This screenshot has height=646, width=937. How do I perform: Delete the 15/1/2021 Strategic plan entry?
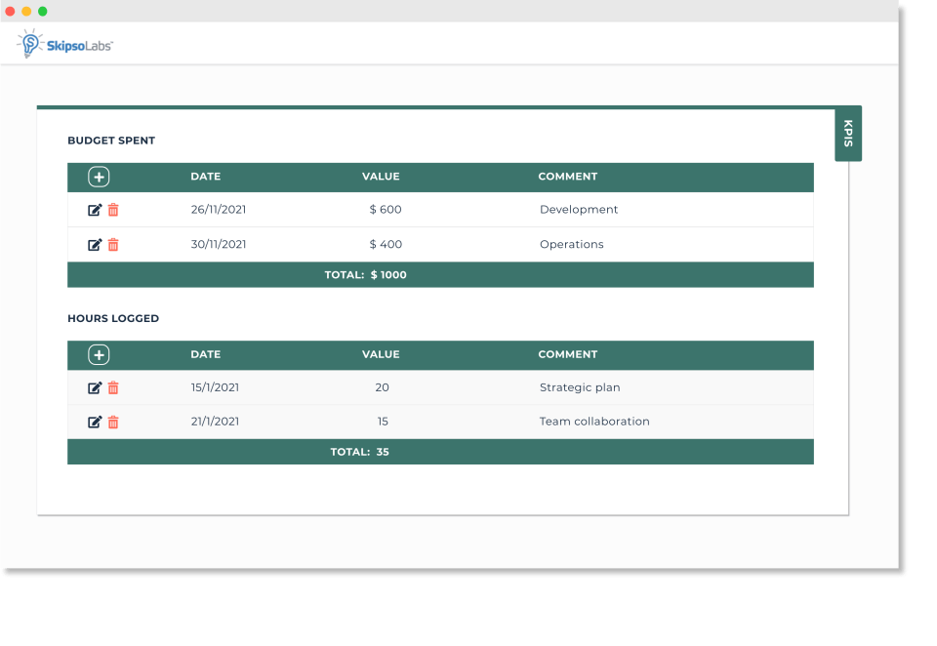(113, 387)
